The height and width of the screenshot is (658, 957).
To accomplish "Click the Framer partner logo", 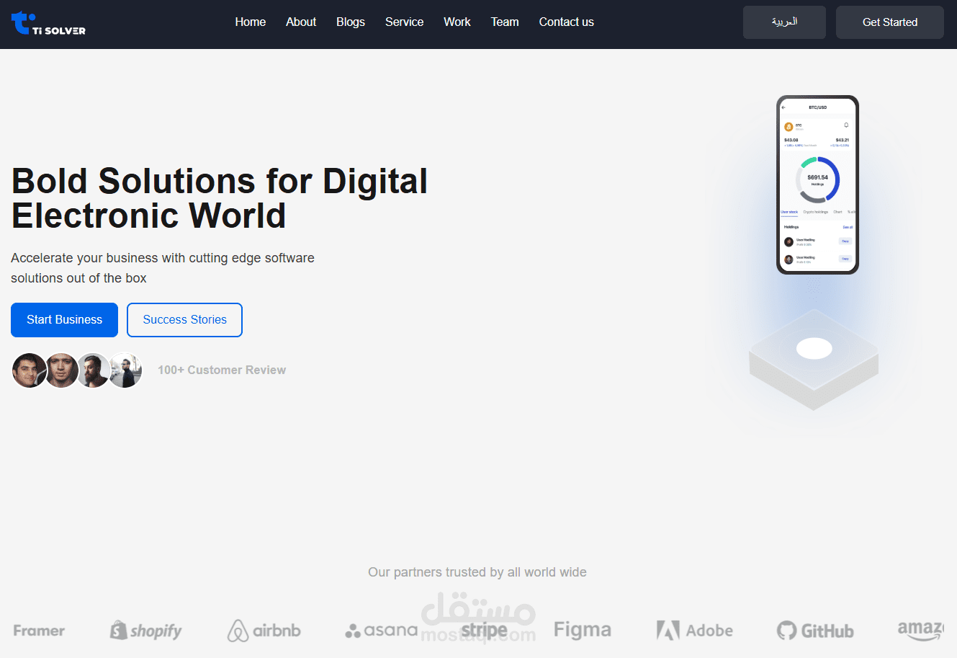I will pos(39,631).
